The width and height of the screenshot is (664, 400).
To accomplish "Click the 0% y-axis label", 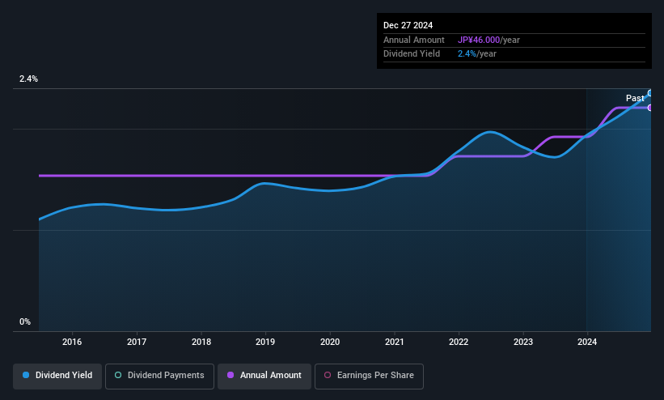I will pyautogui.click(x=25, y=322).
